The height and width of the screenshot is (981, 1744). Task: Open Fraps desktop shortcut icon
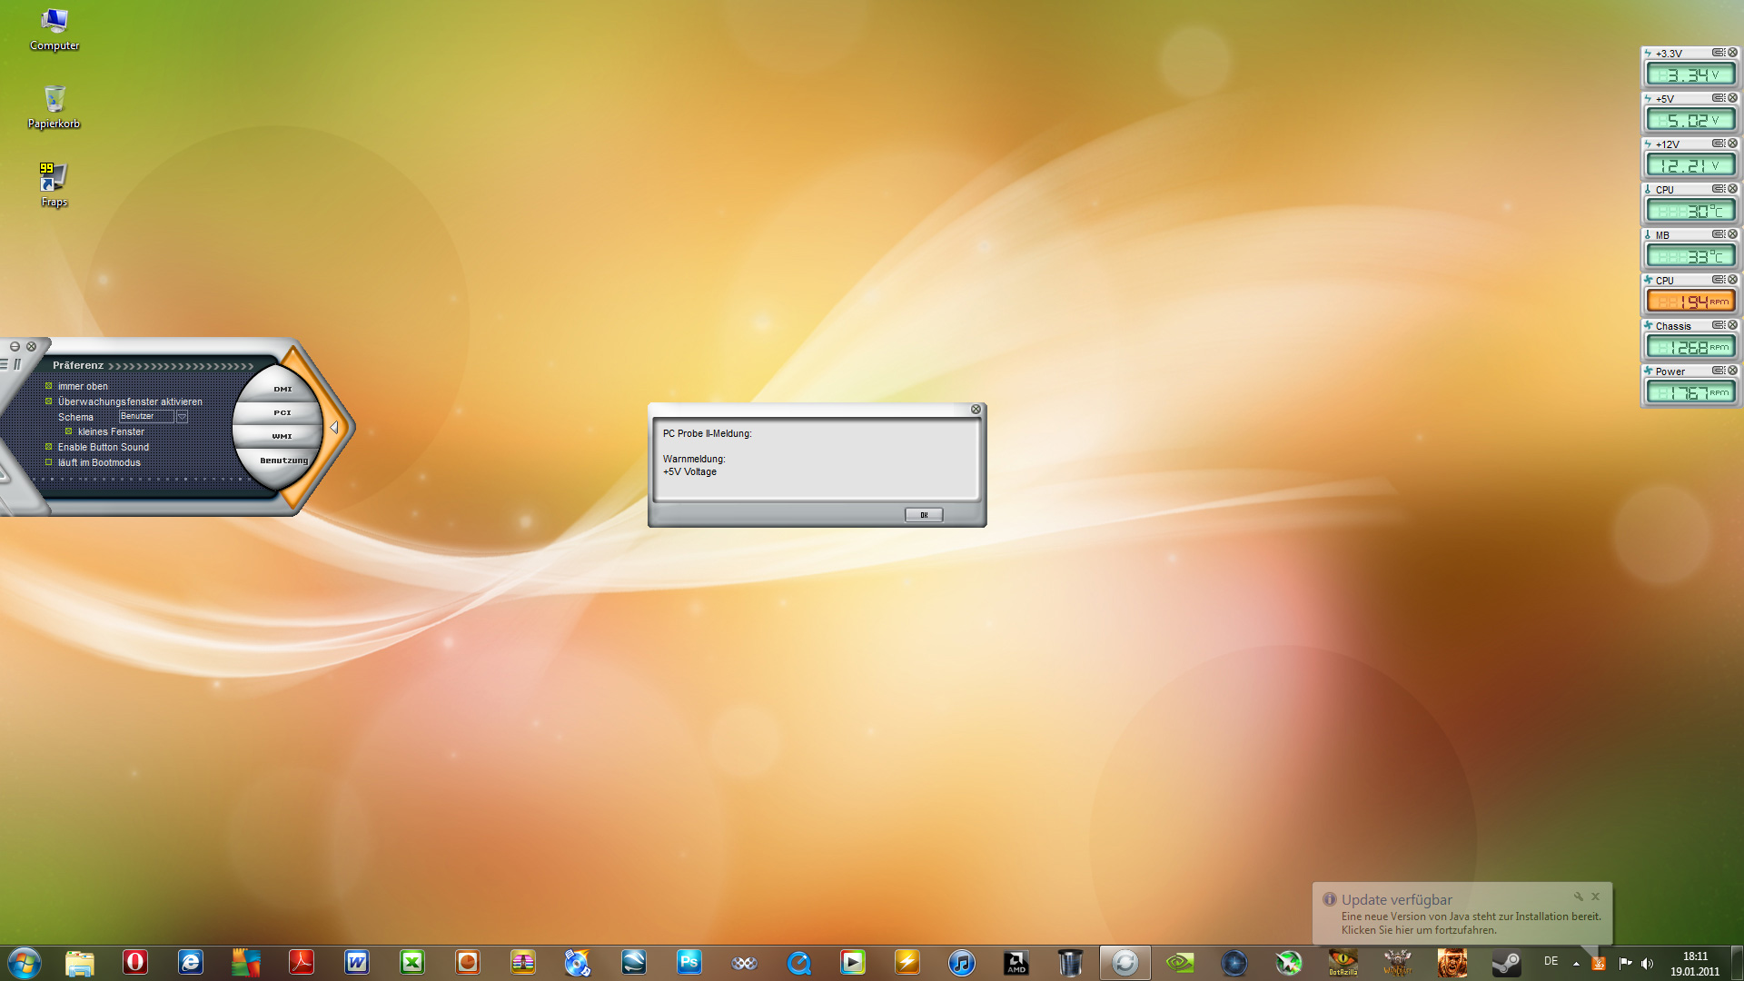coord(54,175)
